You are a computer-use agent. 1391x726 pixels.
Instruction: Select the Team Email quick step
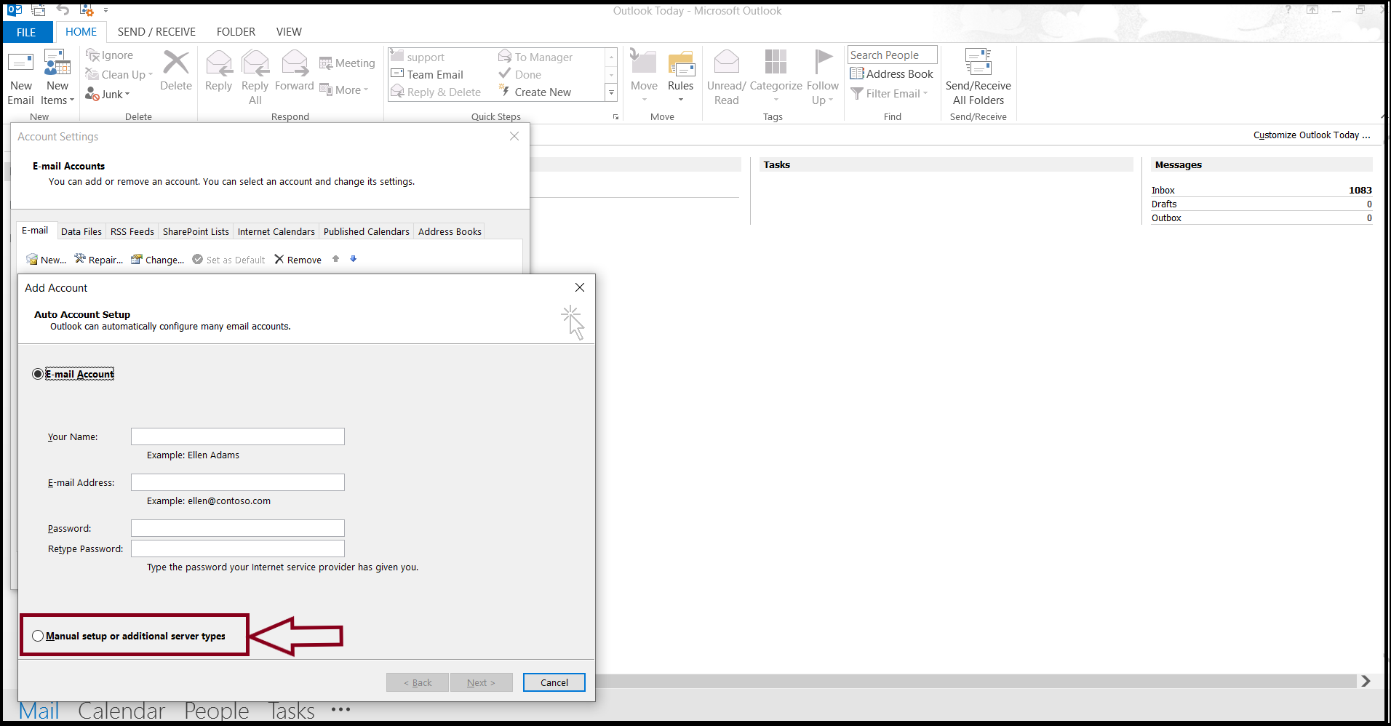click(x=427, y=74)
